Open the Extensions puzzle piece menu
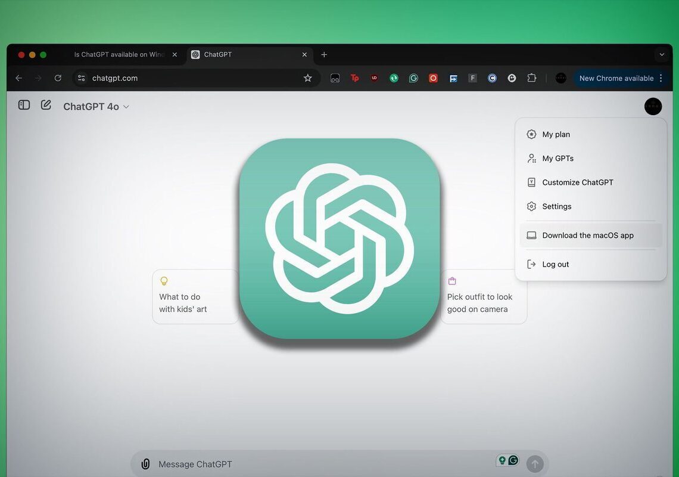This screenshot has width=679, height=477. click(532, 78)
